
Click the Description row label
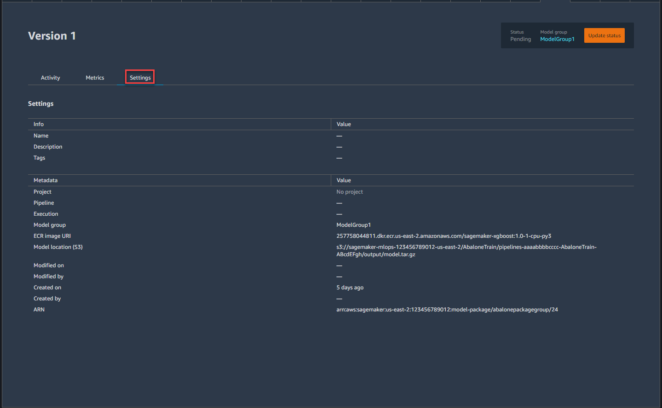pyautogui.click(x=48, y=147)
